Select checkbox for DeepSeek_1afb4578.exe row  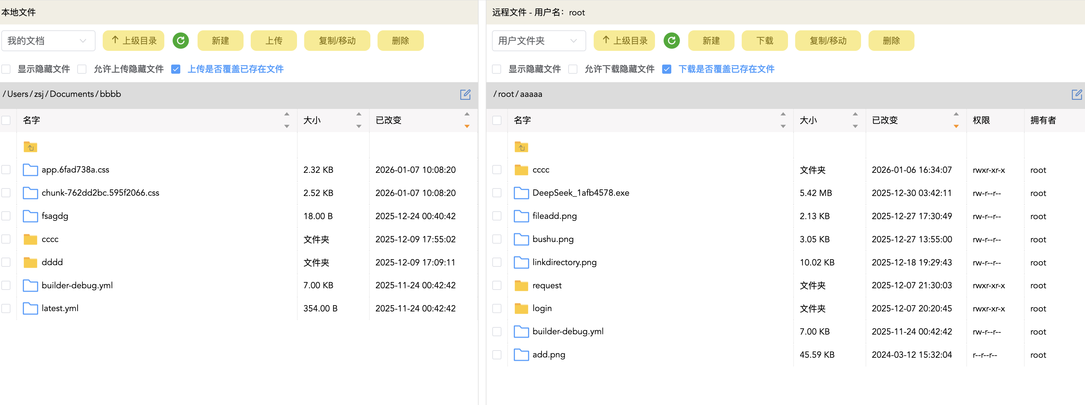pos(497,193)
